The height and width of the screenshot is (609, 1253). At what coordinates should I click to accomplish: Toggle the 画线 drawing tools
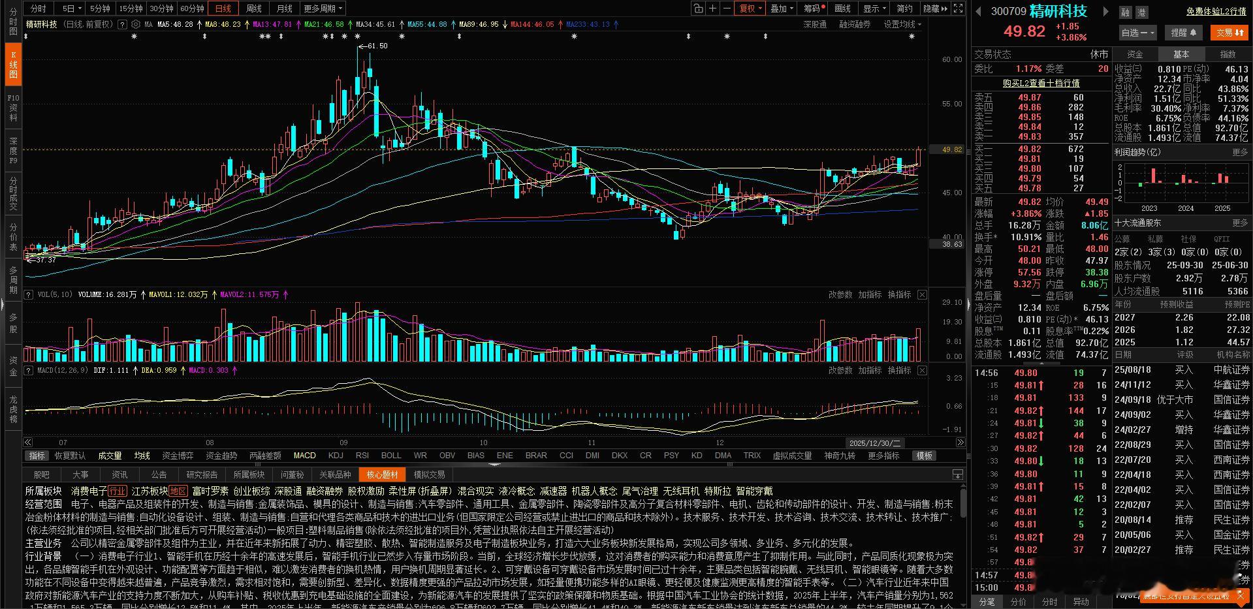pos(843,8)
